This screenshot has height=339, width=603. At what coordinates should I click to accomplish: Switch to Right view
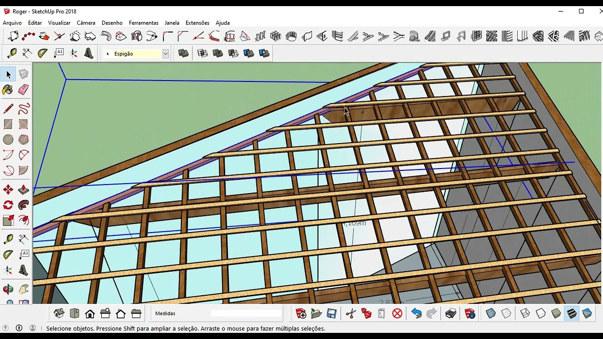pyautogui.click(x=106, y=314)
